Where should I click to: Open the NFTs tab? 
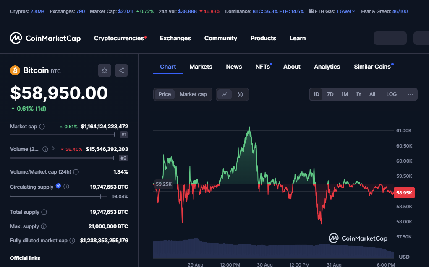pyautogui.click(x=263, y=67)
